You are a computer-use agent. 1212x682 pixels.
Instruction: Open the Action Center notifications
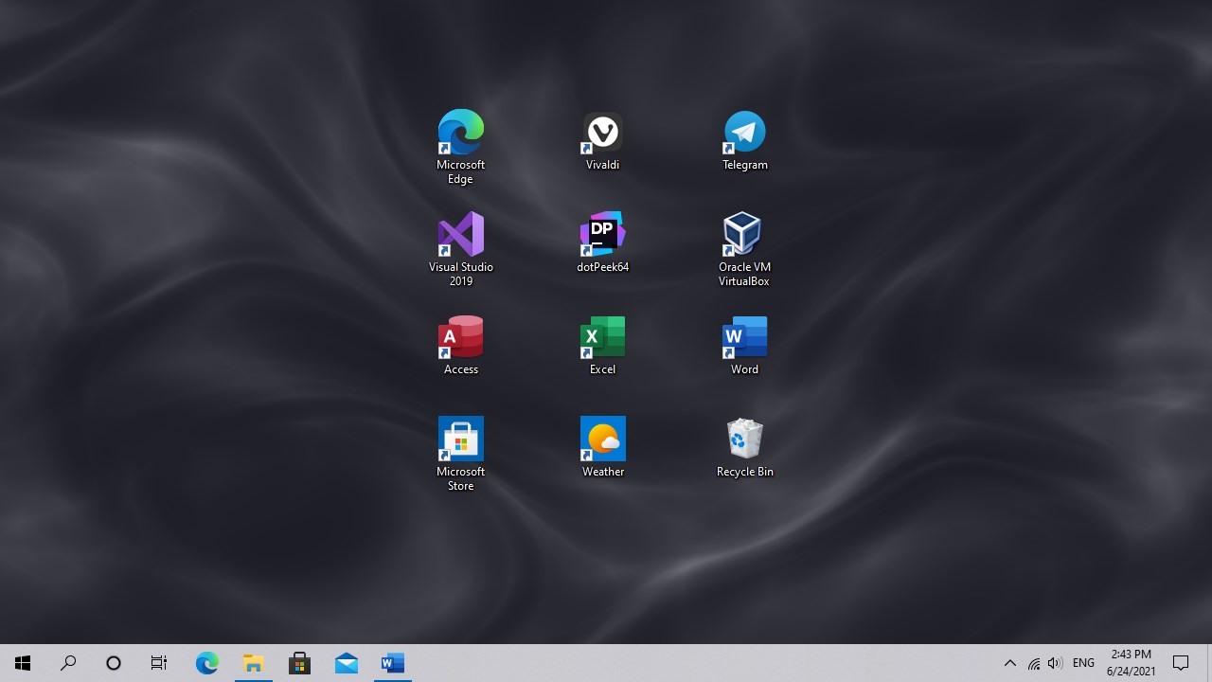(x=1181, y=663)
